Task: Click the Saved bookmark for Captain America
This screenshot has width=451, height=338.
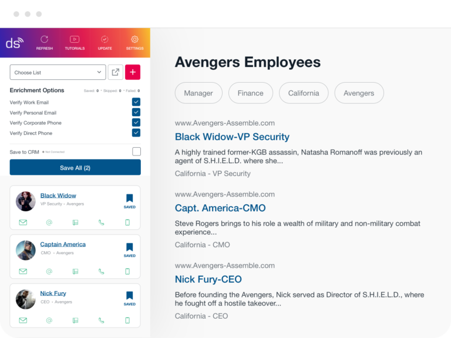Action: (129, 250)
